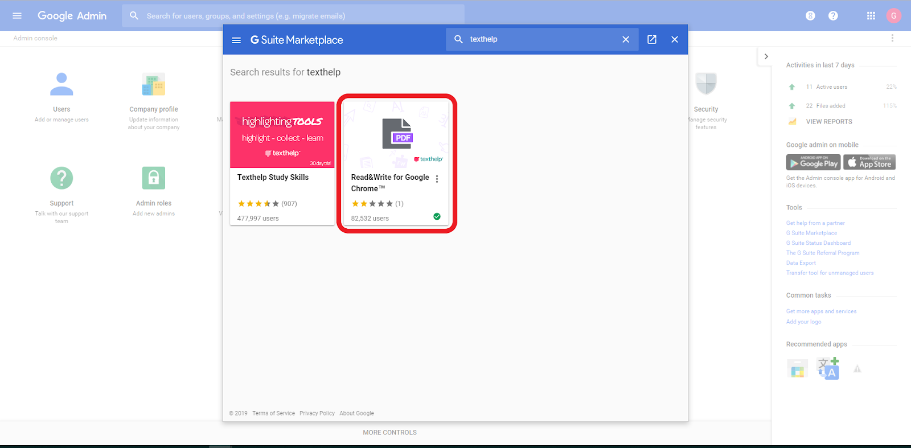Screen dimensions: 911x448
Task: Open About Google footer link
Action: tap(356, 413)
